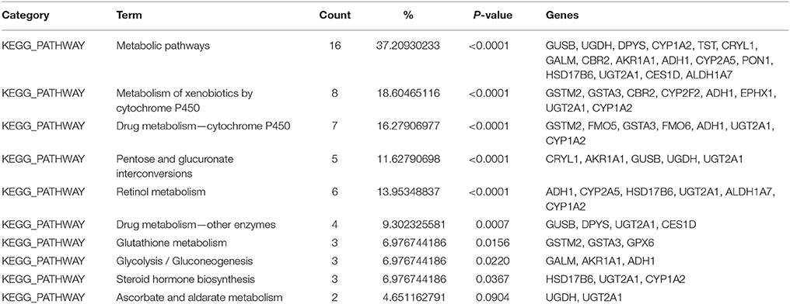Screen dimensions: 790x304
Task: Click the Category column header
Action: [x=26, y=15]
